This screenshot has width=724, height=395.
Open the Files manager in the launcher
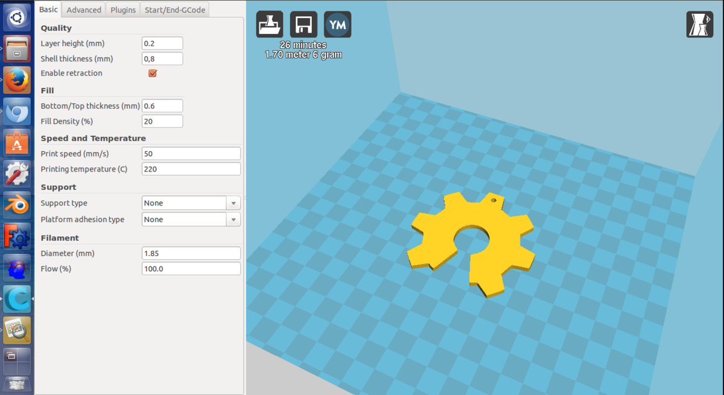(x=17, y=49)
